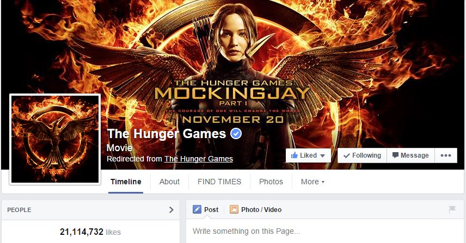The image size is (466, 243).
Task: Click the 21,114,732 likes count
Action: pyautogui.click(x=90, y=232)
